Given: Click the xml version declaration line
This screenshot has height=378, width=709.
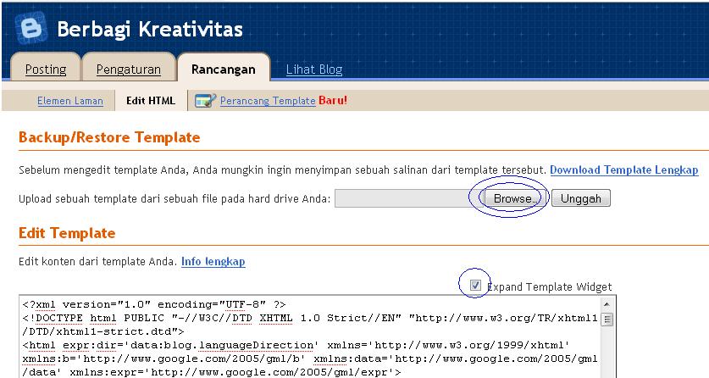Looking at the screenshot, I should [x=154, y=304].
